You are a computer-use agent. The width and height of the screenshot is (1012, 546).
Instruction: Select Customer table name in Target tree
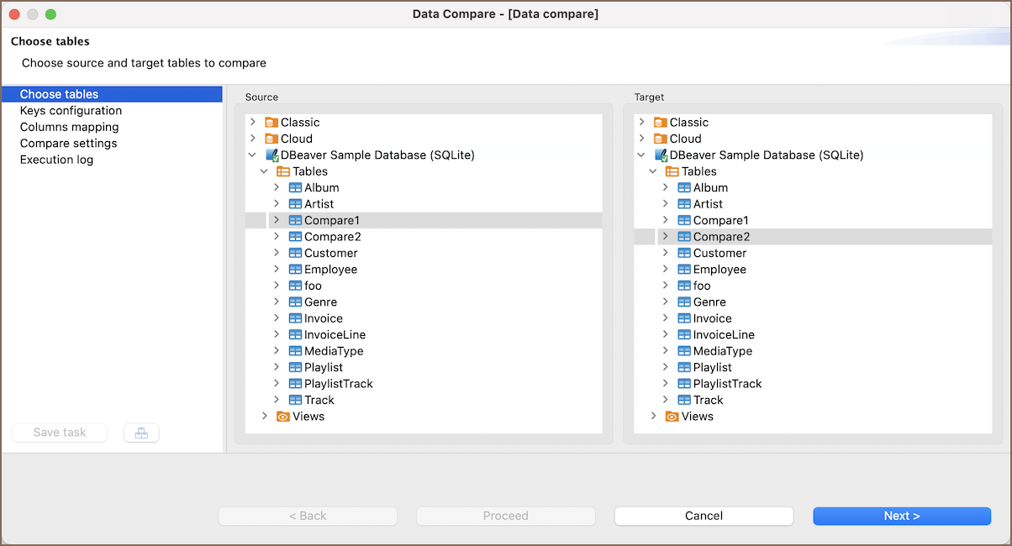point(719,253)
